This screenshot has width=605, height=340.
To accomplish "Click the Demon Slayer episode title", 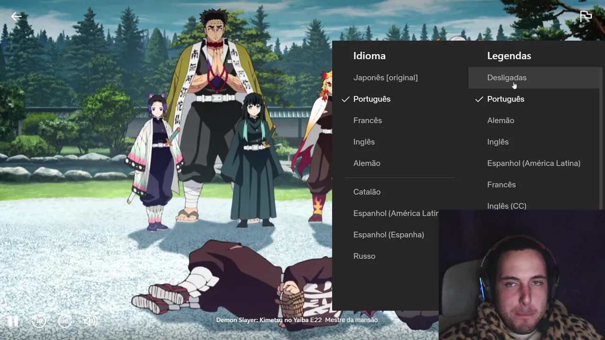I will pyautogui.click(x=297, y=320).
